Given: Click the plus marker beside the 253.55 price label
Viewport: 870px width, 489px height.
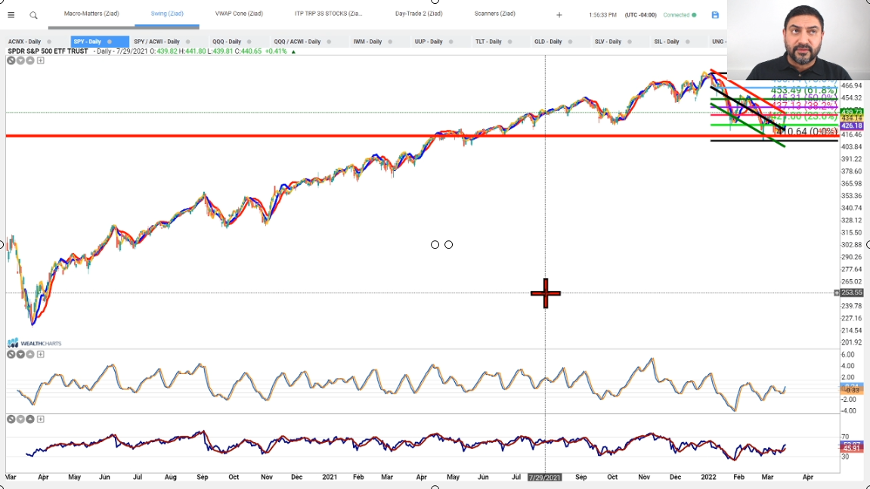Looking at the screenshot, I should pos(837,292).
